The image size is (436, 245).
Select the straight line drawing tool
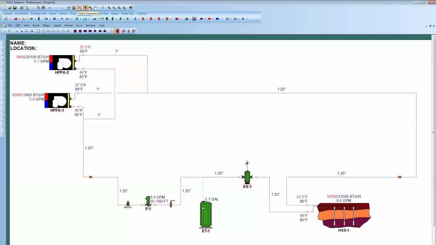tap(4, 31)
